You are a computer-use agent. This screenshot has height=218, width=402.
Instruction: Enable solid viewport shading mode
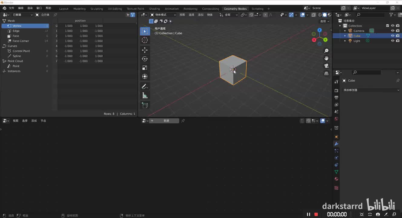point(325,15)
